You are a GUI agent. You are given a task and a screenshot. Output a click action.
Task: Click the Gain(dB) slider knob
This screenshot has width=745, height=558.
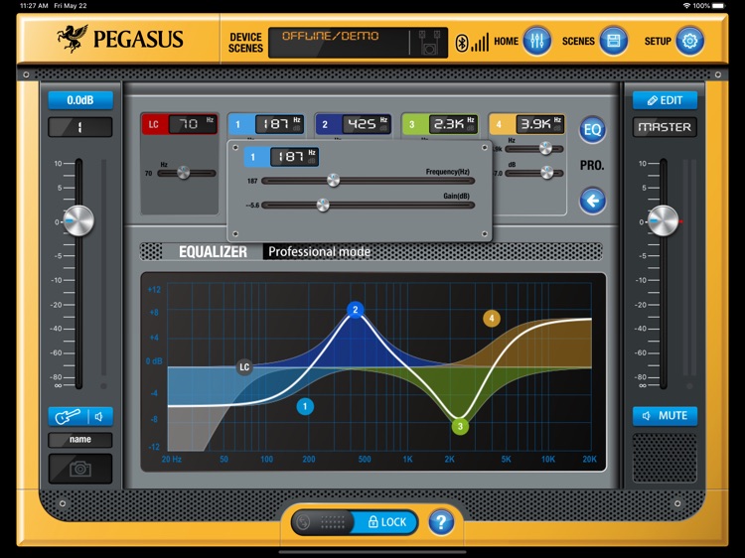[x=323, y=205]
